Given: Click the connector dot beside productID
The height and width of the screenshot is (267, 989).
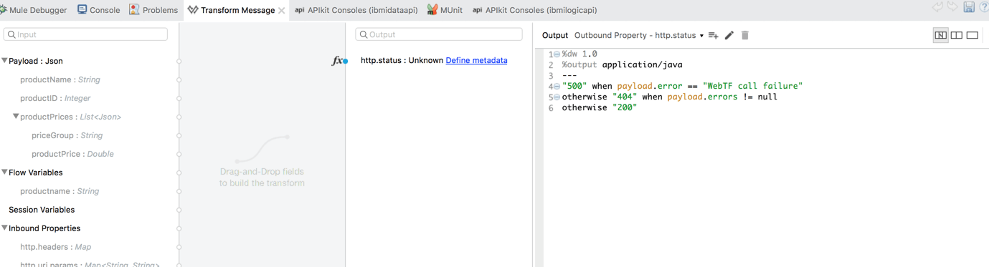Looking at the screenshot, I should [179, 98].
